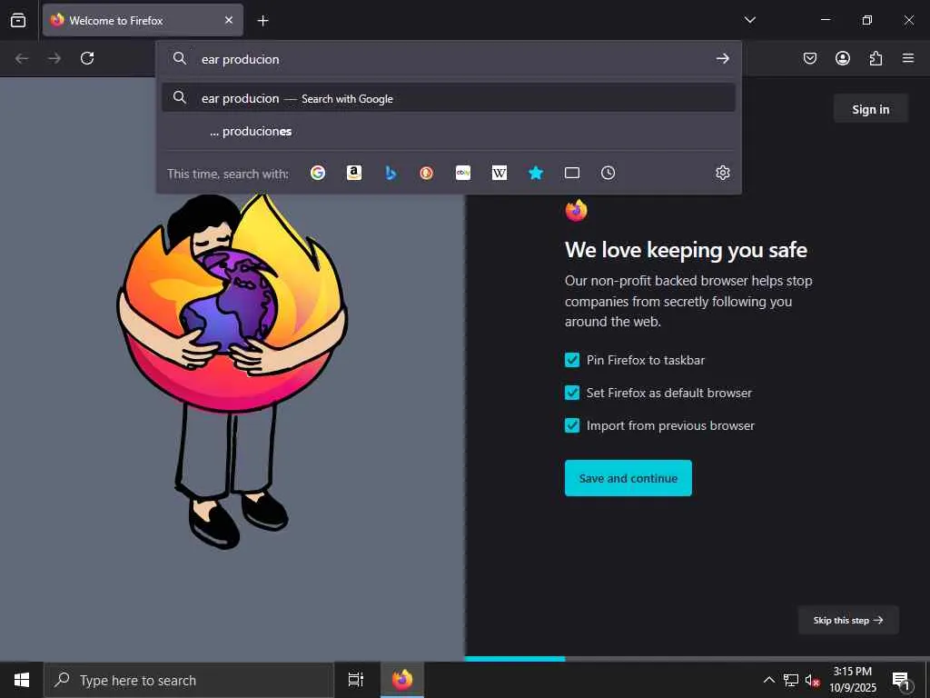The width and height of the screenshot is (930, 698).
Task: Select the Welcome to Firefox tab
Action: [x=143, y=20]
